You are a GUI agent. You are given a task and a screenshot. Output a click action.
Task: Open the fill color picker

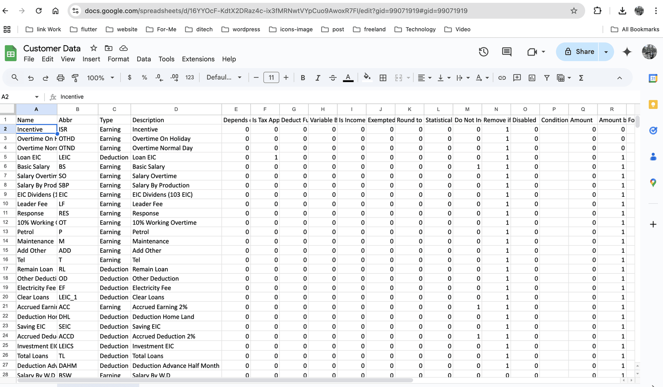coord(367,78)
